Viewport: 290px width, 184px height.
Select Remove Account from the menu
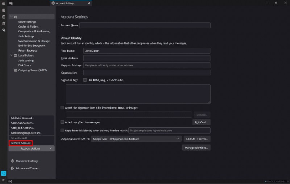21,143
